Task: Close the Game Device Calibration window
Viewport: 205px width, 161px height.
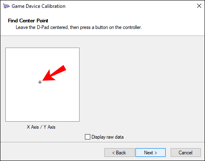Action: click(199, 6)
